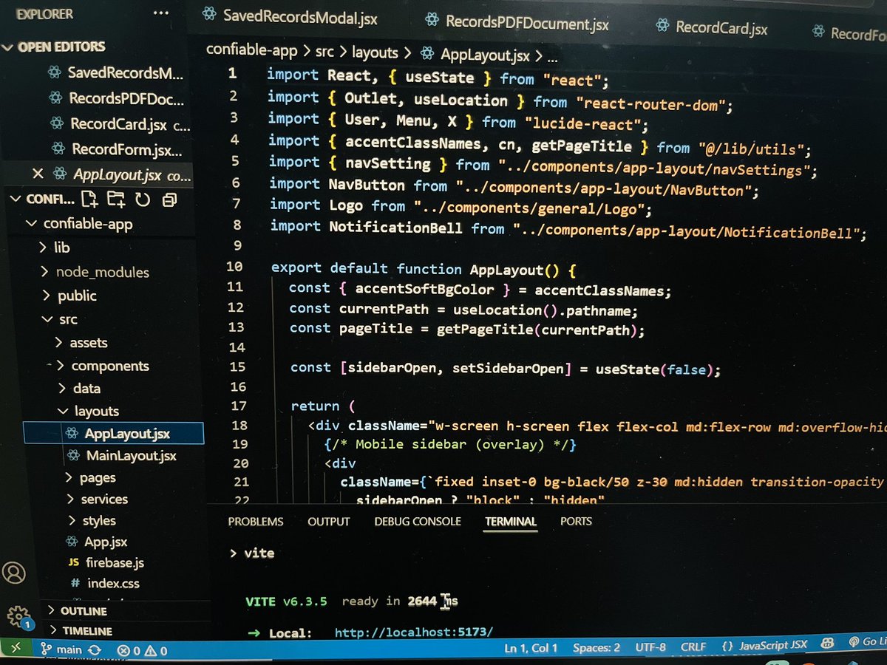Open Copilot status icon in status bar

826,644
